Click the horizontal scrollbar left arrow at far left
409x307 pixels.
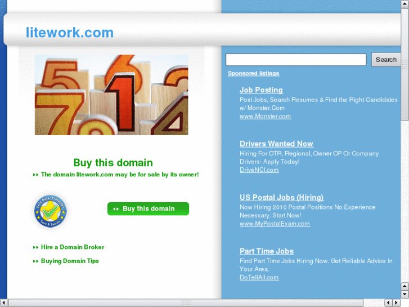[x=3, y=303]
